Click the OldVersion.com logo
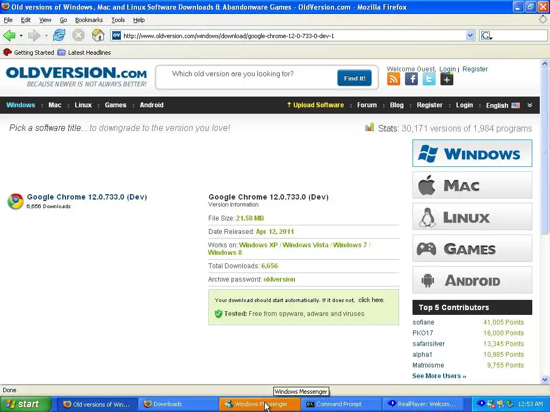The width and height of the screenshot is (550, 412). 76,77
